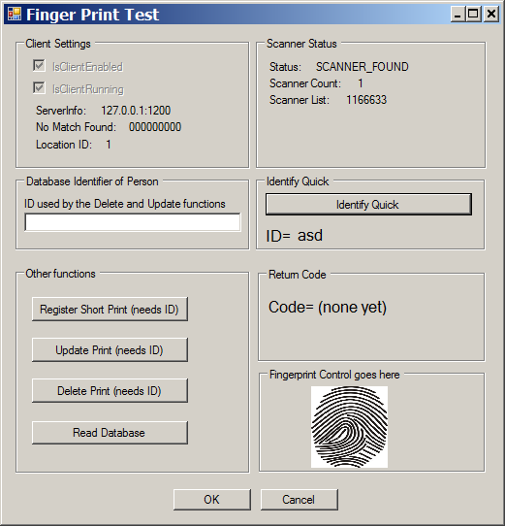Click Delete Print (needs ID) button
Screen dimensions: 505x526
click(110, 391)
